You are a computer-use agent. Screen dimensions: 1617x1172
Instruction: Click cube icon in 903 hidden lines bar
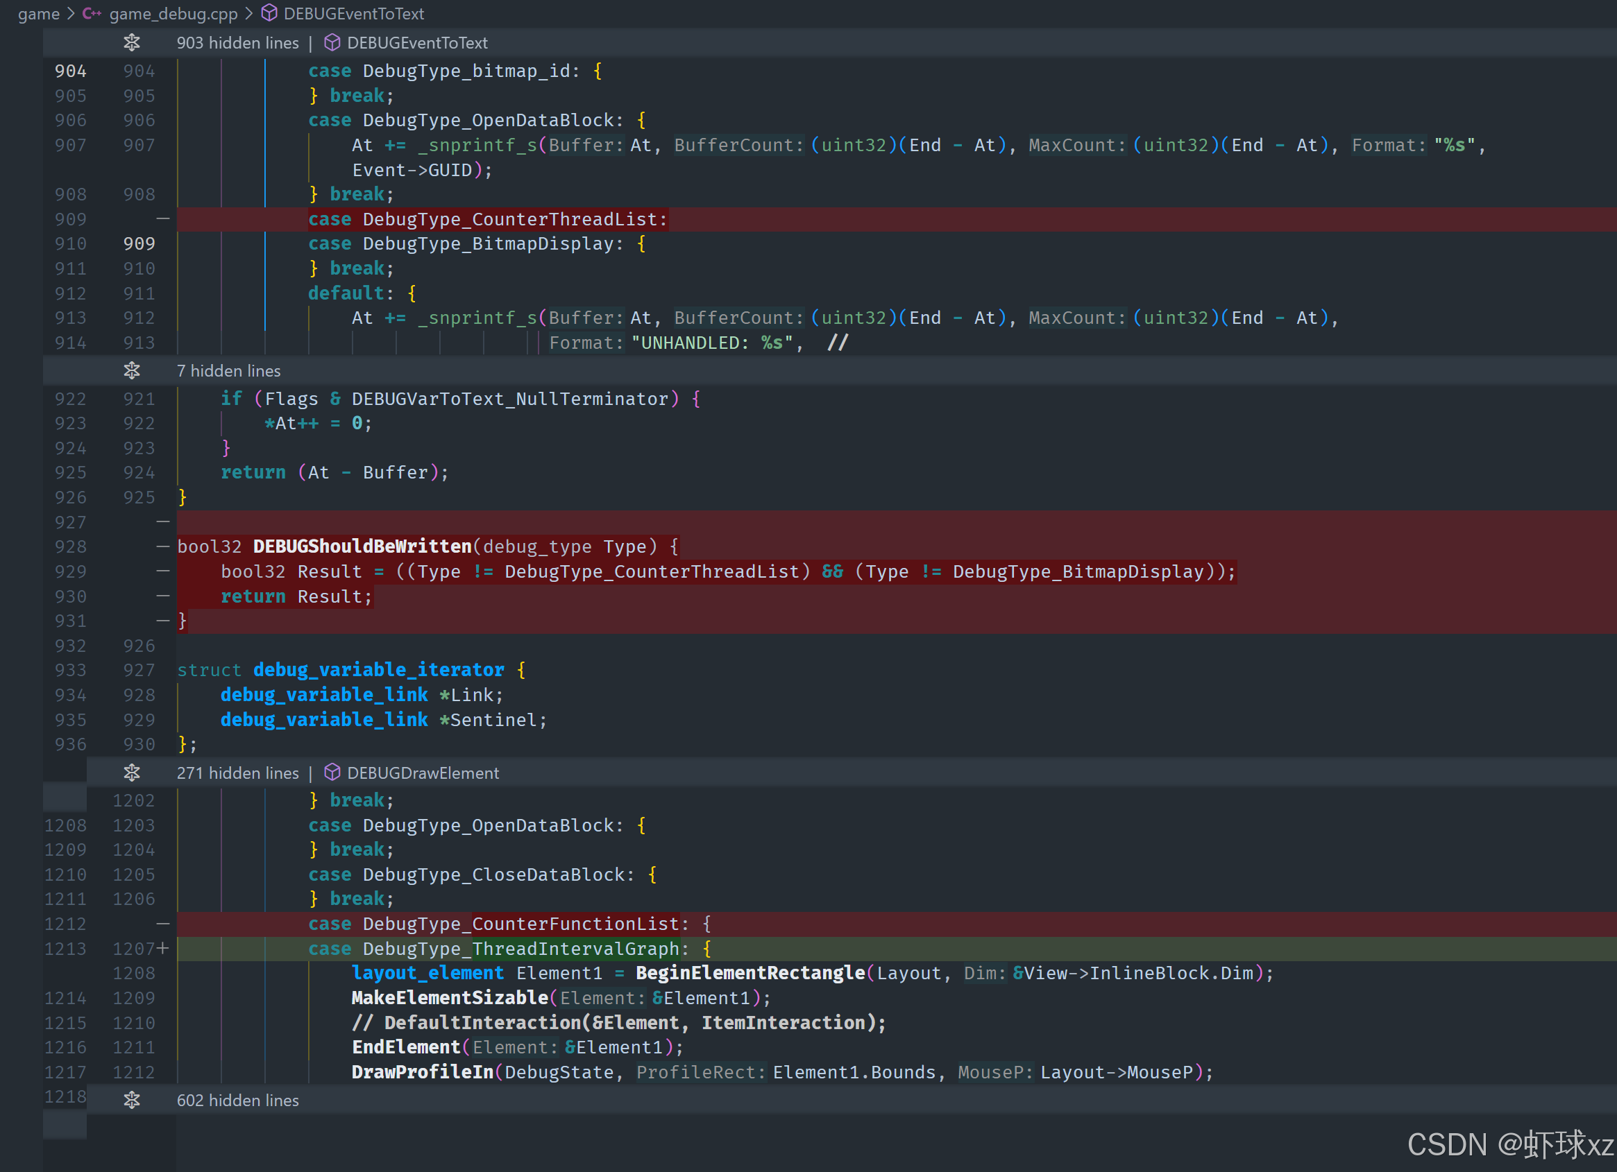[x=332, y=43]
